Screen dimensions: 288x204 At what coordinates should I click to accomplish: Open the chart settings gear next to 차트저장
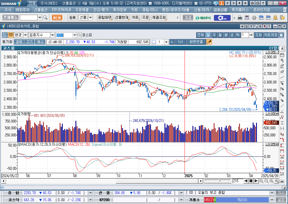point(281,35)
